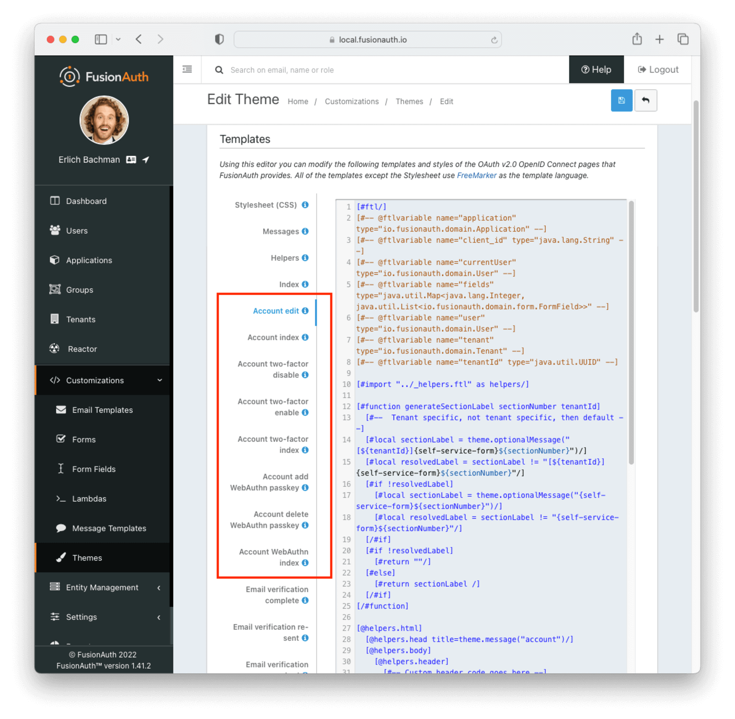Go to Themes breadcrumb
The height and width of the screenshot is (719, 735).
[409, 101]
